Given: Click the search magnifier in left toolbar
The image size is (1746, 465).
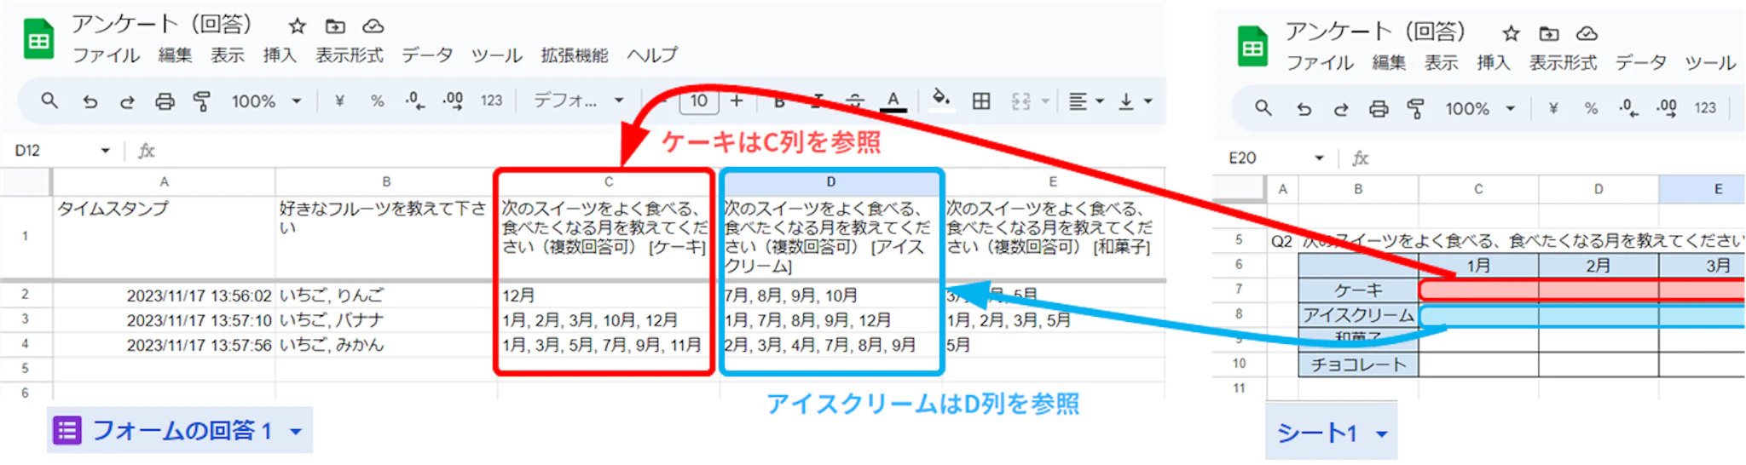Looking at the screenshot, I should 49,100.
